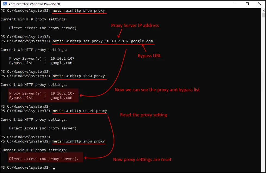Click the blinking cursor at the last prompt
The width and height of the screenshot is (266, 173).
click(54, 168)
